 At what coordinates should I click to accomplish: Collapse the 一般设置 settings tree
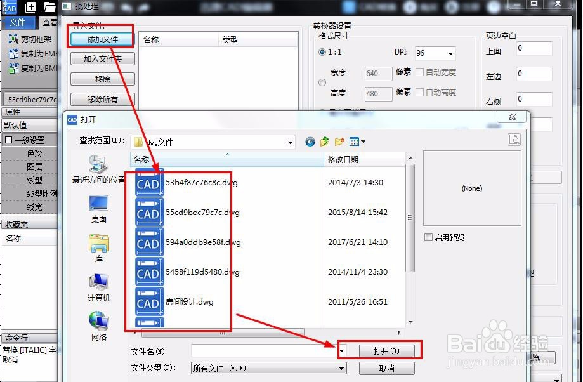[8, 140]
